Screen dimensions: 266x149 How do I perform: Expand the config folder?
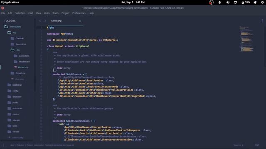click(x=15, y=91)
